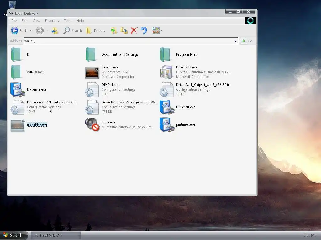
Task: Select the D folder icon
Action: [x=16, y=54]
